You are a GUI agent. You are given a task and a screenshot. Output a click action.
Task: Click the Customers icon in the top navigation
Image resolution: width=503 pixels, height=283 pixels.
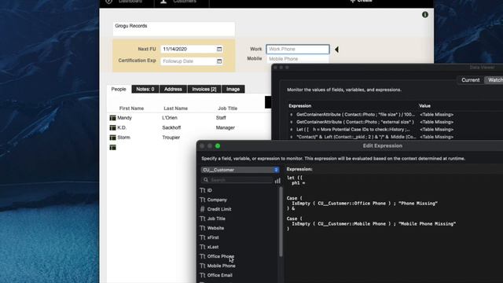tap(163, 2)
